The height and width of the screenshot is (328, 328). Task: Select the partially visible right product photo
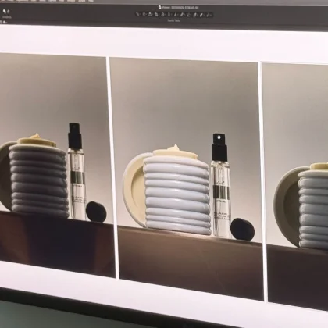(x=295, y=187)
